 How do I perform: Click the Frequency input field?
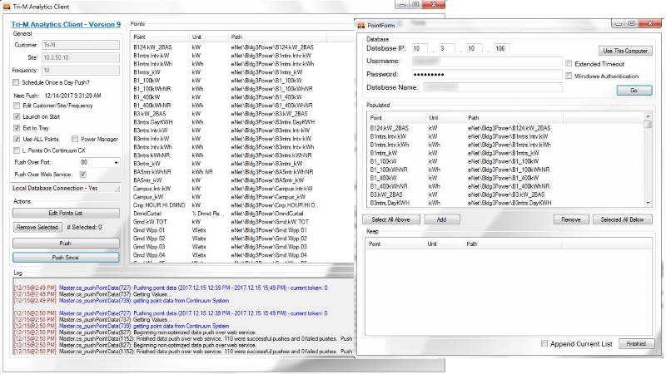(81, 71)
